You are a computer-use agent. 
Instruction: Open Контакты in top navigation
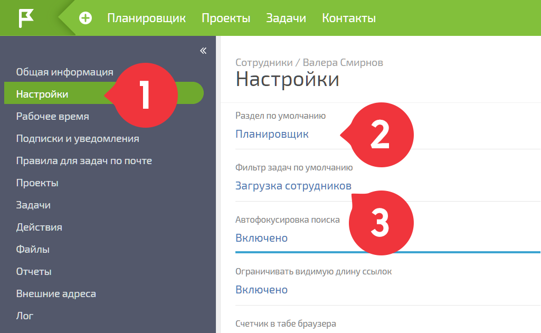(349, 18)
